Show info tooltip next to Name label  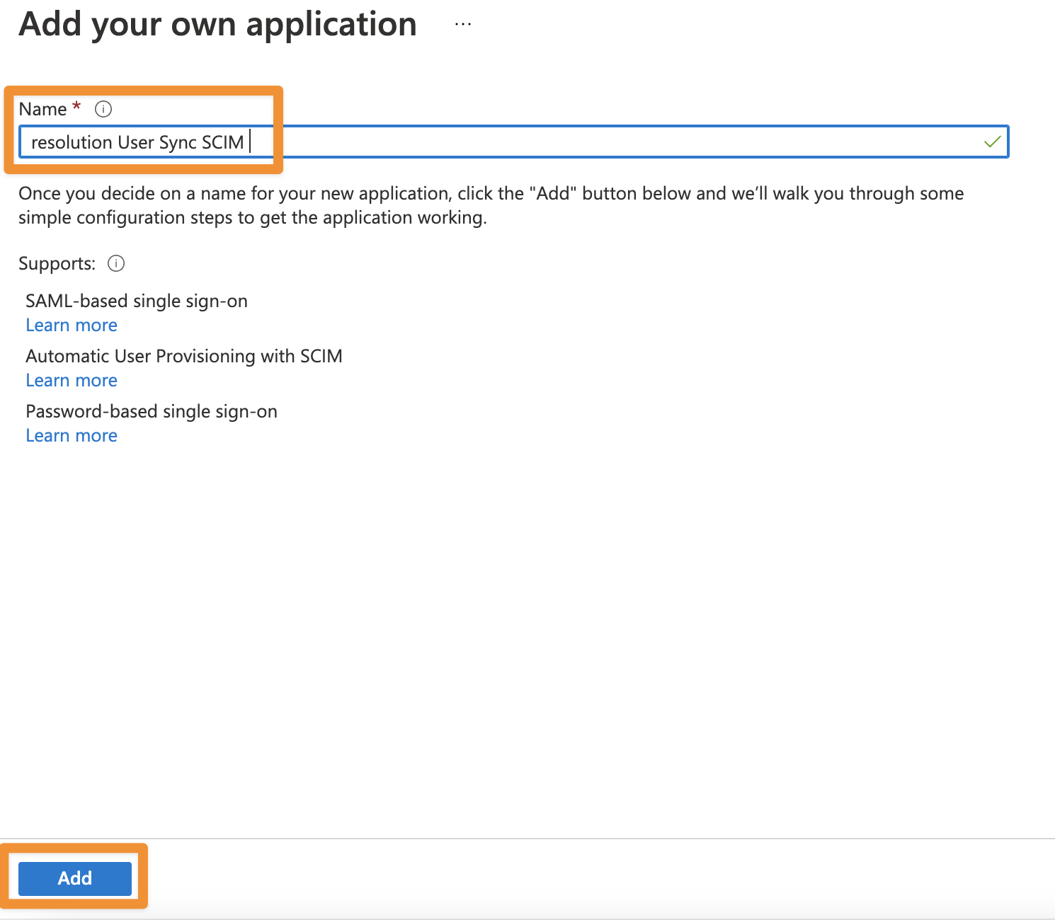click(x=103, y=109)
